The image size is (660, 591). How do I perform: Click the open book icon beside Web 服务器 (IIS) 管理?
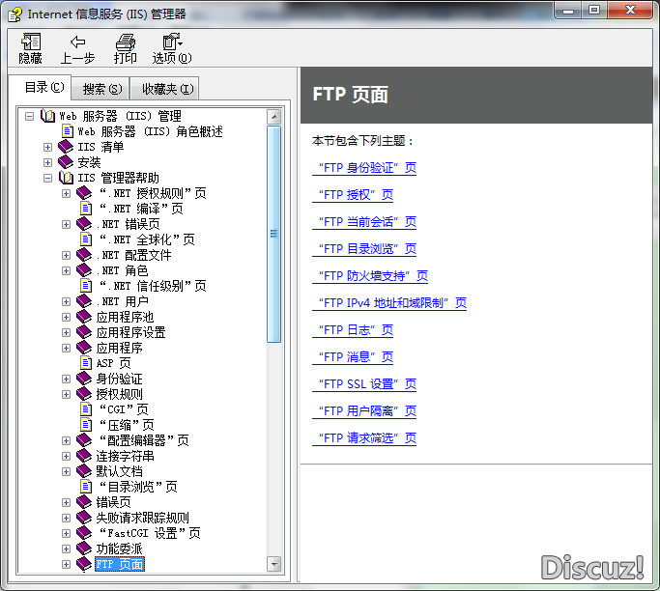(48, 116)
